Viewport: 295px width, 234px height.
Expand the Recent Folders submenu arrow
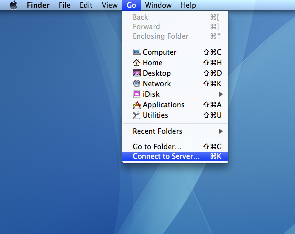(x=221, y=131)
